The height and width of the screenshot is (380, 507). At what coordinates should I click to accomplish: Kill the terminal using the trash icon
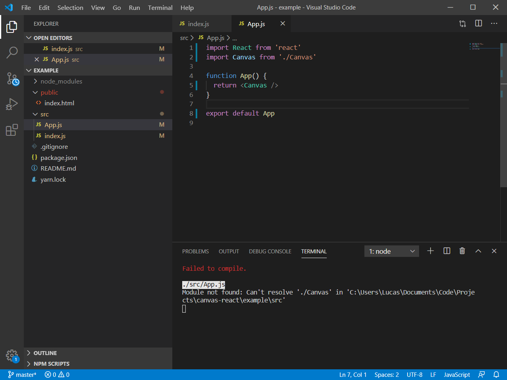tap(462, 251)
